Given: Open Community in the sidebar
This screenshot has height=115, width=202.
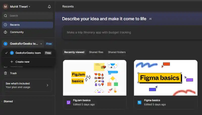Looking at the screenshot, I should (x=28, y=32).
